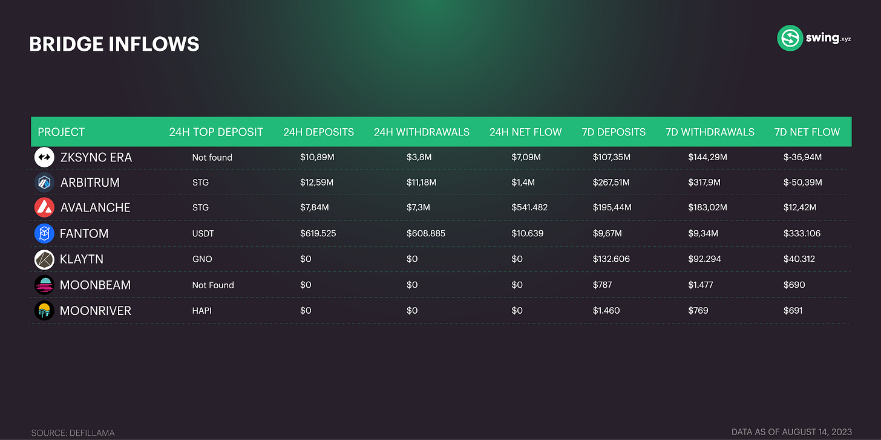Viewport: 881px width, 440px height.
Task: Click the Arbitrum project icon
Action: pyautogui.click(x=45, y=182)
